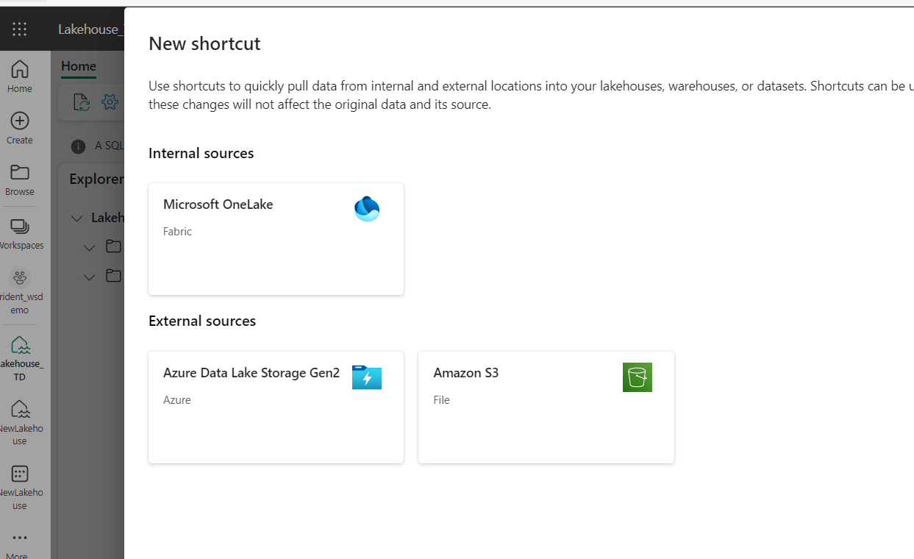Open NewLakehouse item with dotted square icon
Screen dimensions: 914x559
20,485
